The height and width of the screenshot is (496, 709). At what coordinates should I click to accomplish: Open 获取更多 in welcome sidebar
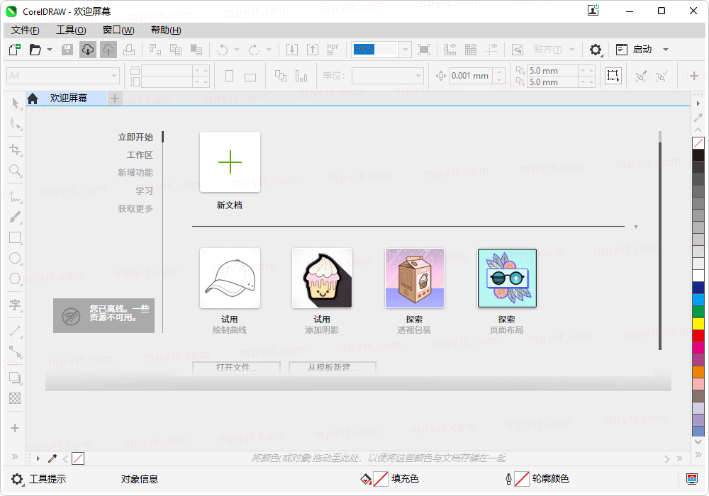[135, 209]
